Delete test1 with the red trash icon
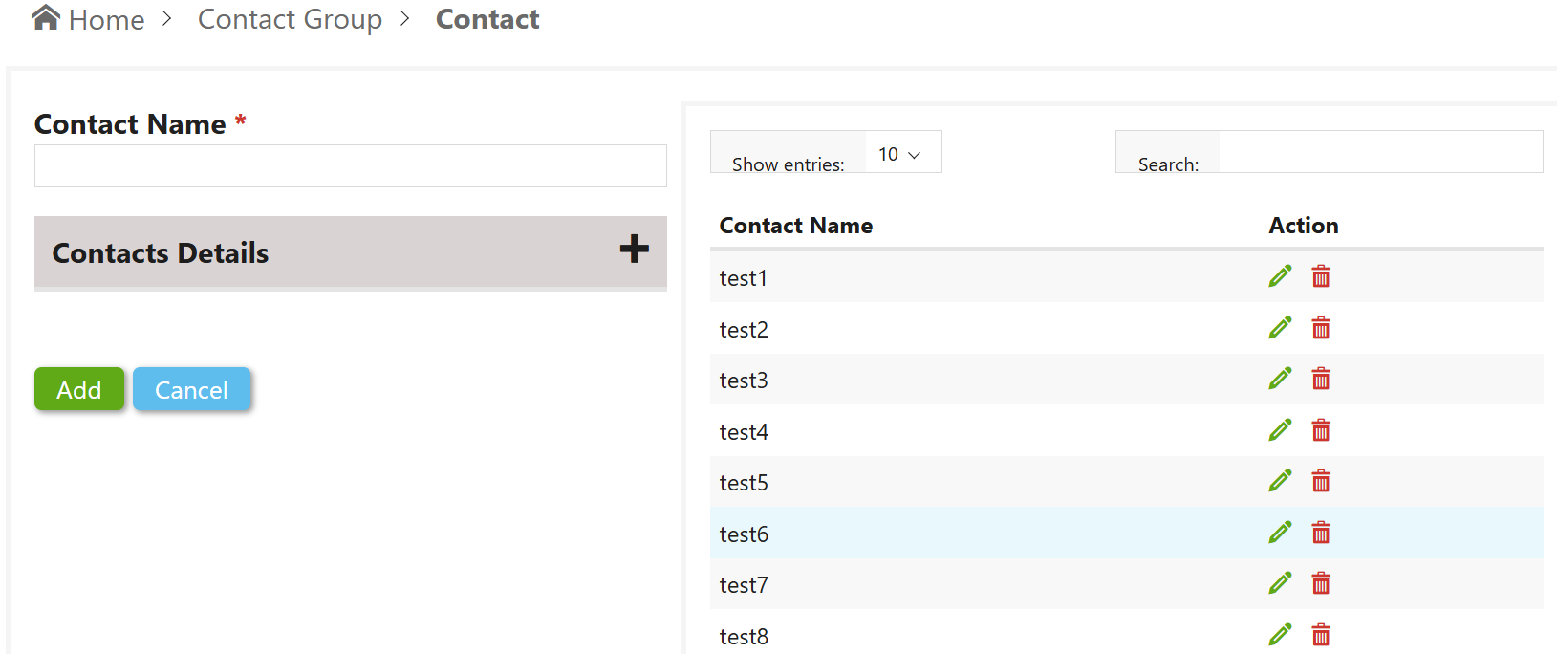Image resolution: width=1557 pixels, height=654 pixels. 1321,276
